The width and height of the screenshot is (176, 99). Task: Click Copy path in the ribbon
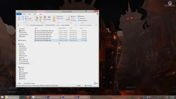coord(28,18)
